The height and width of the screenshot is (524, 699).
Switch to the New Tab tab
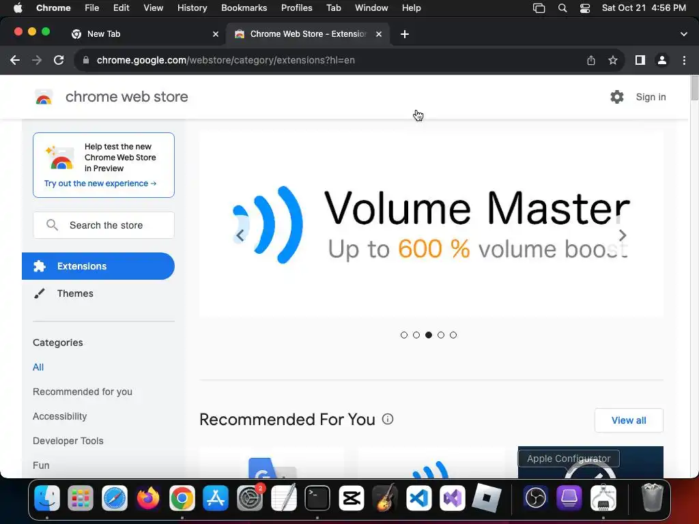coord(143,34)
